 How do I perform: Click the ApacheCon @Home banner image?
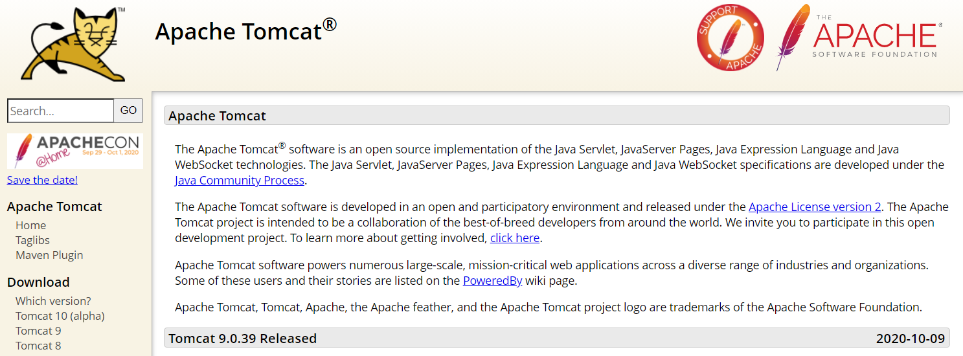75,151
